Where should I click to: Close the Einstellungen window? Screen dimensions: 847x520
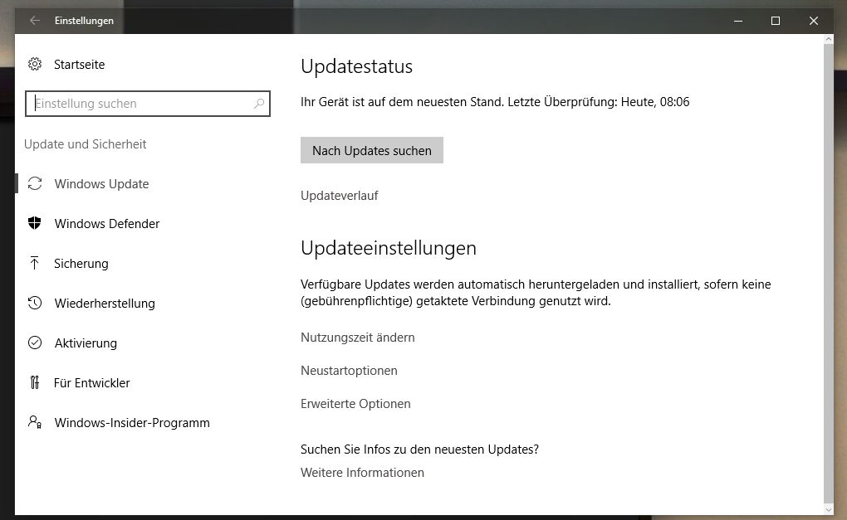[x=814, y=21]
